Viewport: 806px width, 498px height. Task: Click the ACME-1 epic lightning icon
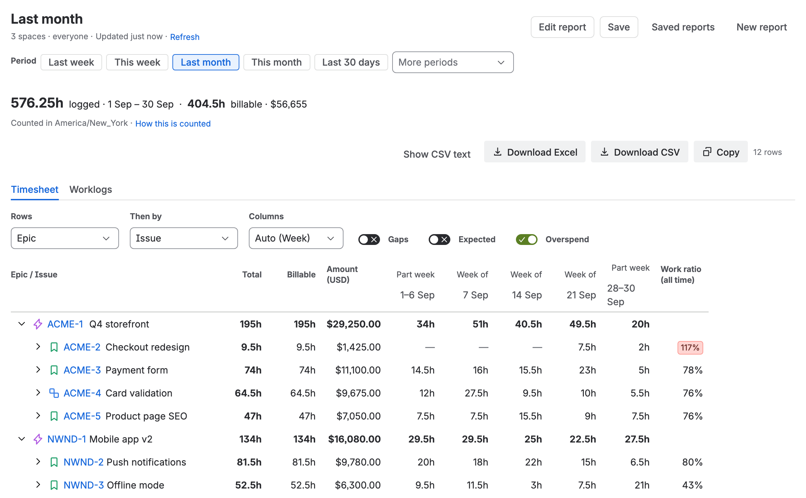(38, 324)
